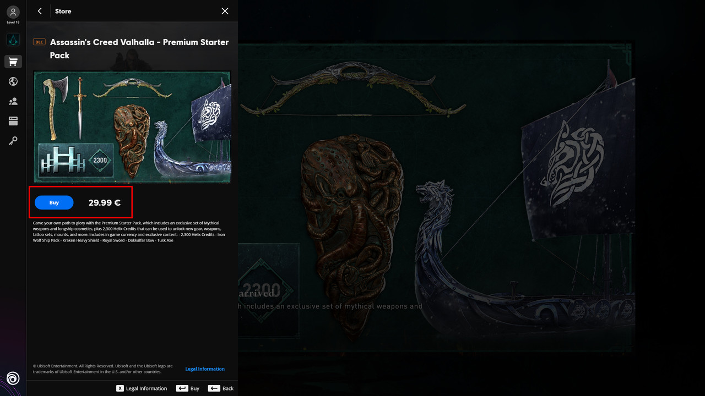
Task: Open the library card icon in the sidebar
Action: point(13,121)
